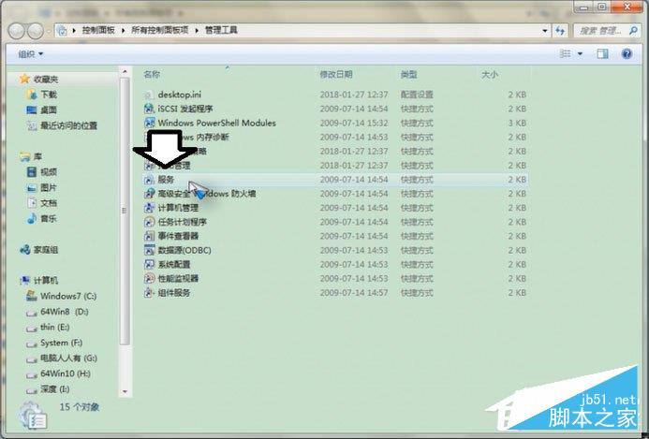Screen dimensions: 649x439
Task: Click the navigation pane scrollbar up arrow
Action: point(125,71)
